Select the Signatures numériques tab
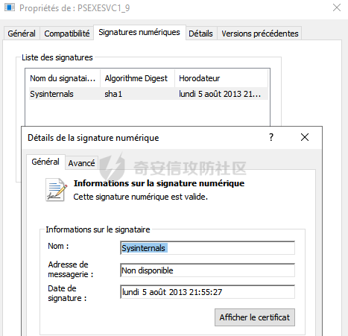Image resolution: width=348 pixels, height=336 pixels. point(139,32)
